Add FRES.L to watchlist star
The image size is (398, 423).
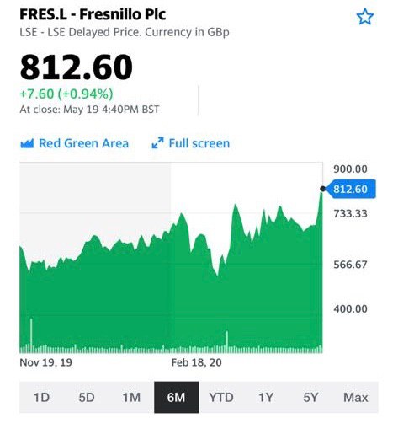pyautogui.click(x=365, y=17)
